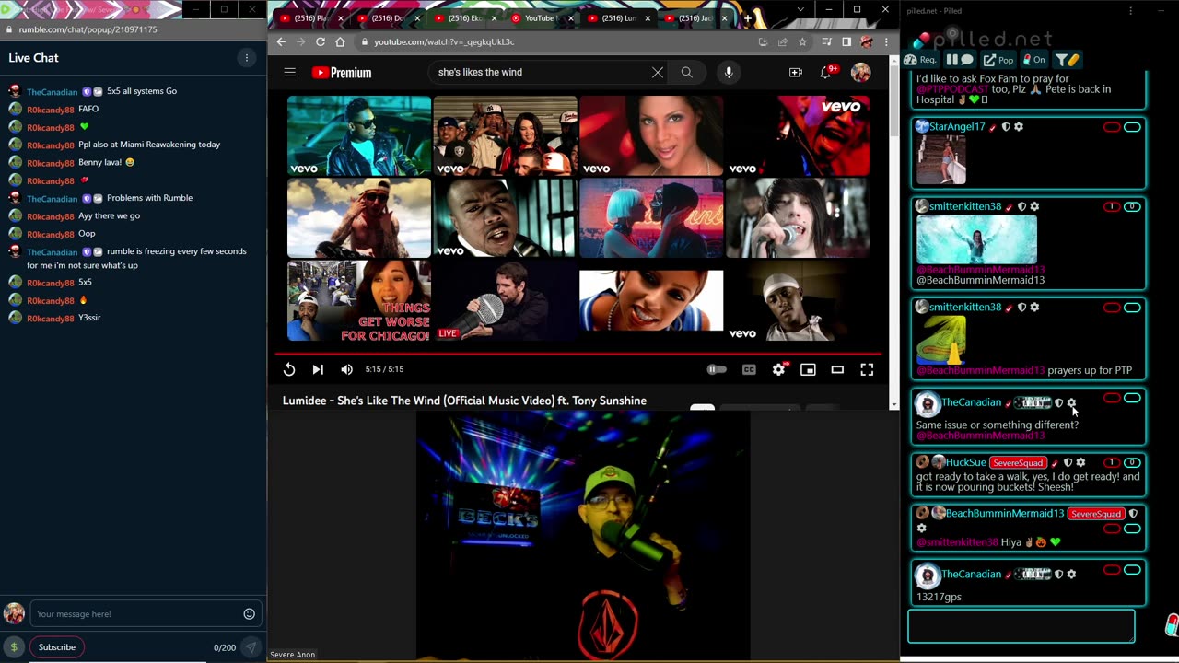The height and width of the screenshot is (663, 1179).
Task: Pause the Pilled chat feed
Action: pos(959,60)
